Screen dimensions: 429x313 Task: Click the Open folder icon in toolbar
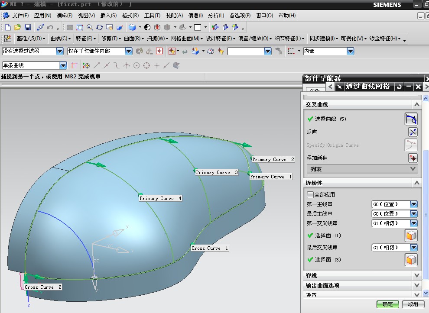tap(17, 27)
